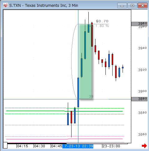Image resolution: width=149 pixels, height=151 pixels.
Task: Click the 3880 price scale label
Action: [142, 113]
